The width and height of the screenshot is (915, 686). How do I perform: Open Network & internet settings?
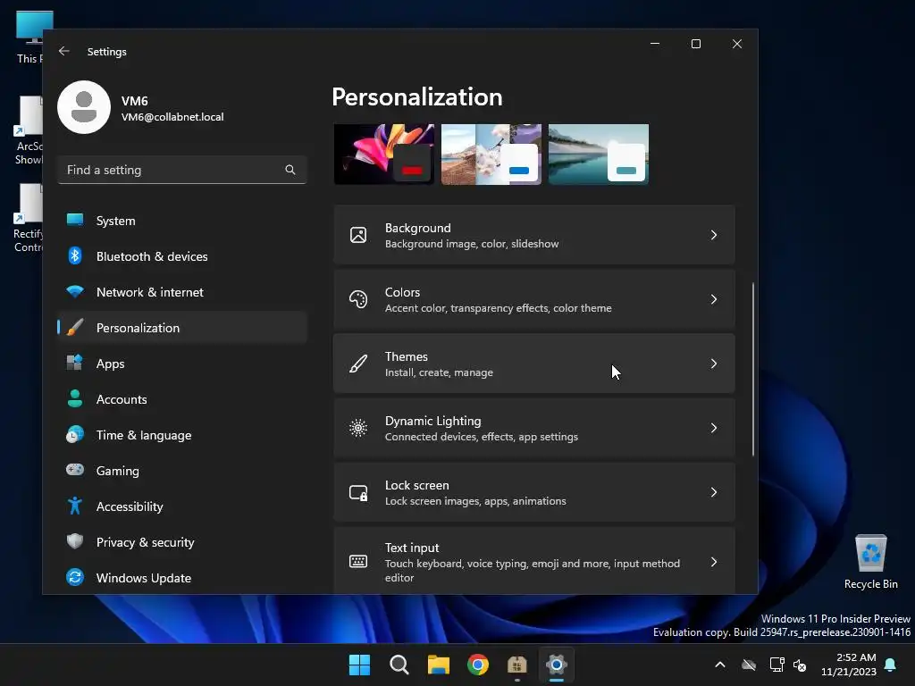182,292
